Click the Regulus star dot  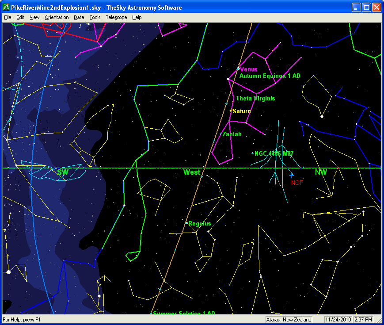tap(186, 223)
